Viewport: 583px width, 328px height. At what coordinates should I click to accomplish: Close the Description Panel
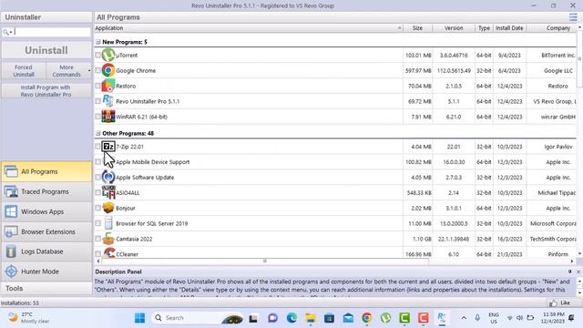(578, 272)
